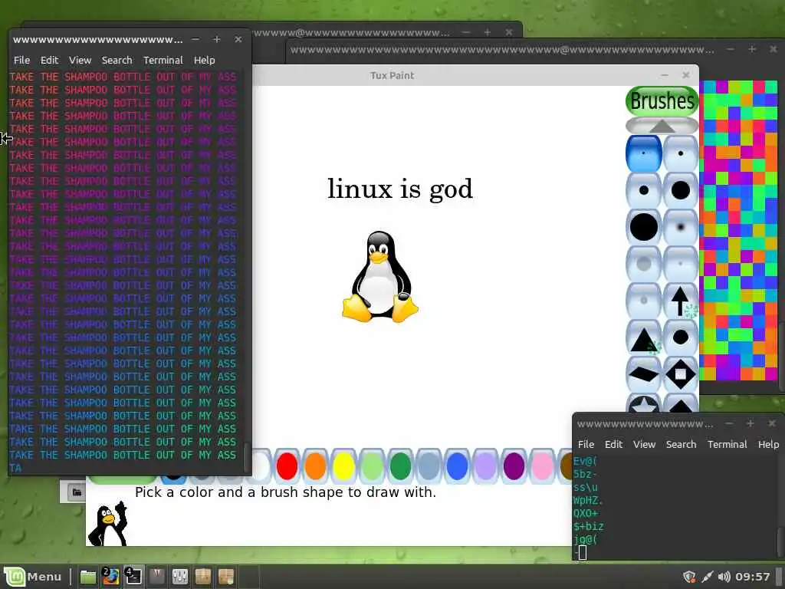
Task: Pick the yellow color swatch
Action: click(344, 466)
